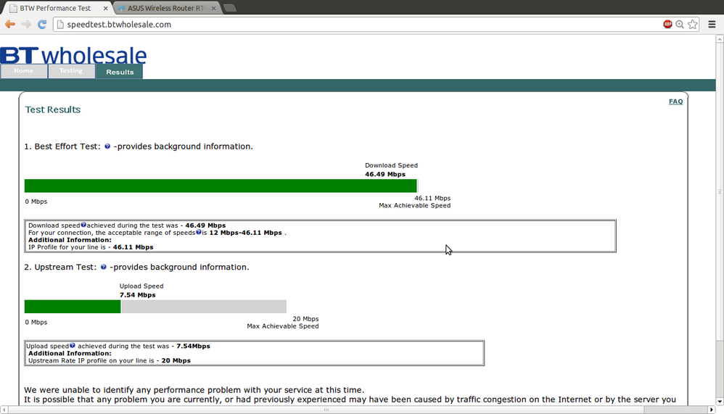Click the browser forward arrow
This screenshot has height=414, width=724.
click(26, 25)
